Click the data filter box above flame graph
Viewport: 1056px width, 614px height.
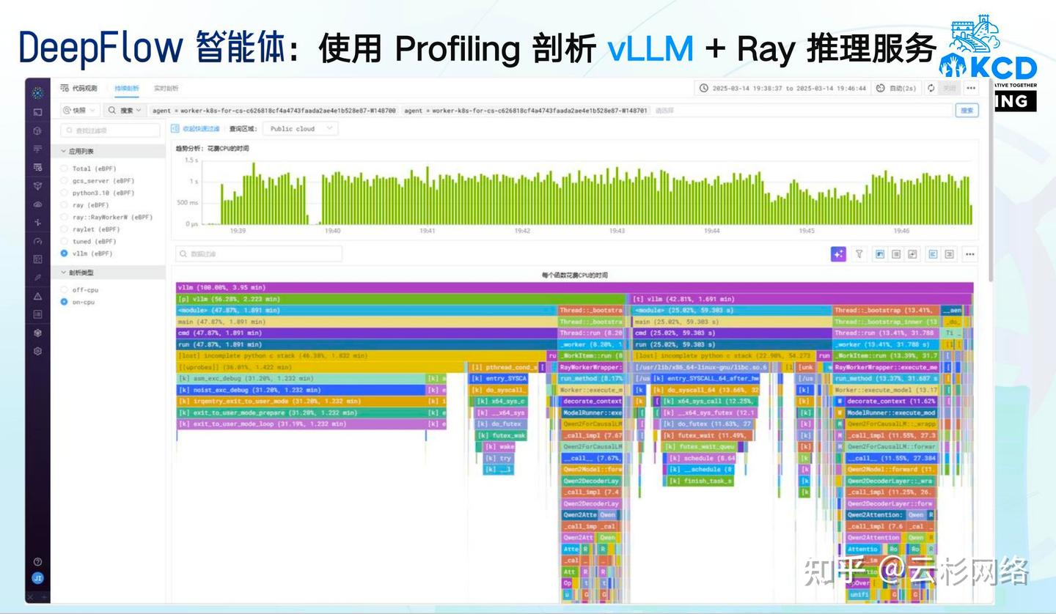pos(259,254)
